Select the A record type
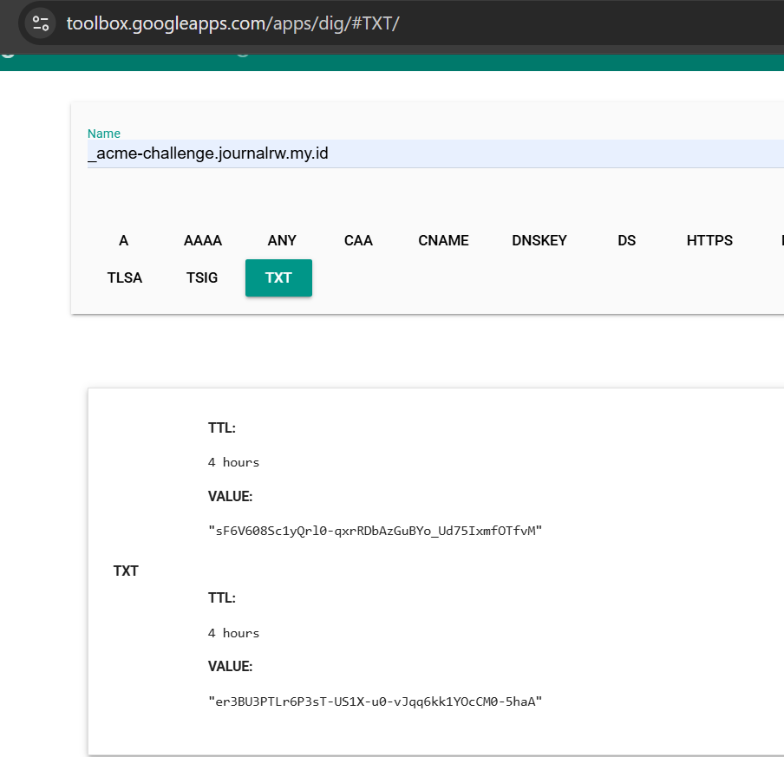Image resolution: width=784 pixels, height=757 pixels. tap(123, 240)
